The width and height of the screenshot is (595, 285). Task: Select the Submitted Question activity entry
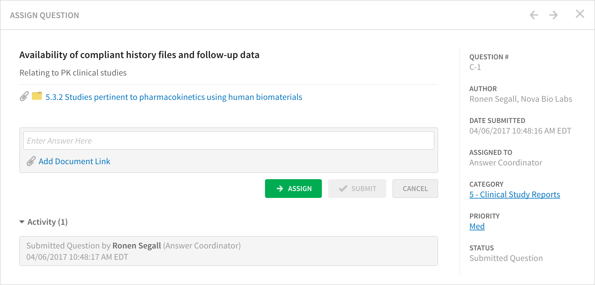coord(228,251)
